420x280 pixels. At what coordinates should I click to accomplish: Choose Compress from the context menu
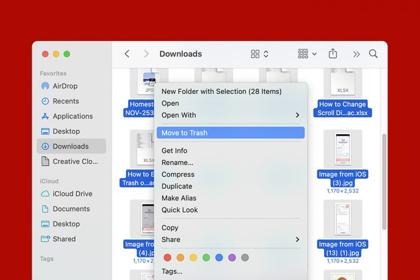coord(178,174)
